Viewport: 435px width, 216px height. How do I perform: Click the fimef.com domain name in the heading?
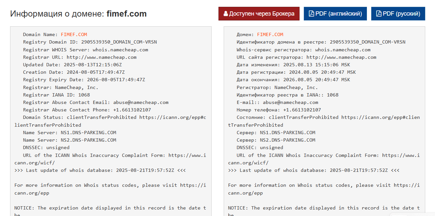[126, 14]
